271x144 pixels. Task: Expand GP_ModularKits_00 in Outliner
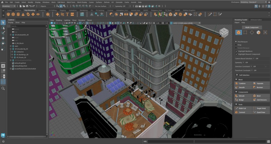tap(11, 35)
